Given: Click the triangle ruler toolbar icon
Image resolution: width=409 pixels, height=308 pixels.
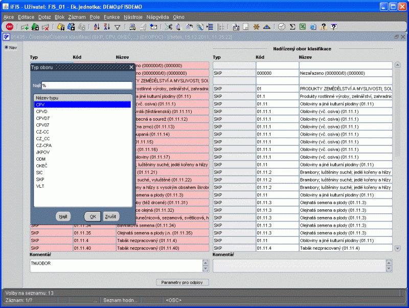Looking at the screenshot, I should click(x=266, y=27).
